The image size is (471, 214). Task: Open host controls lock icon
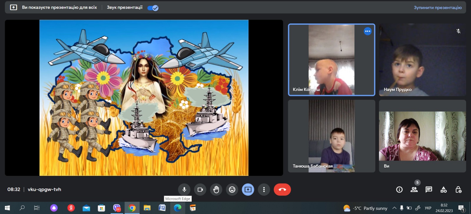coord(458,190)
